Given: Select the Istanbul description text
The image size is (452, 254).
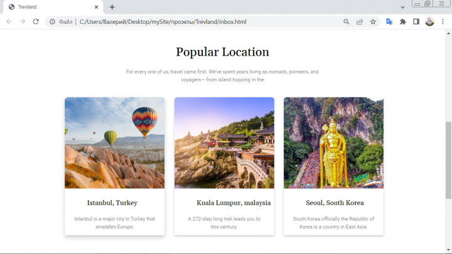Looking at the screenshot, I should [x=114, y=223].
